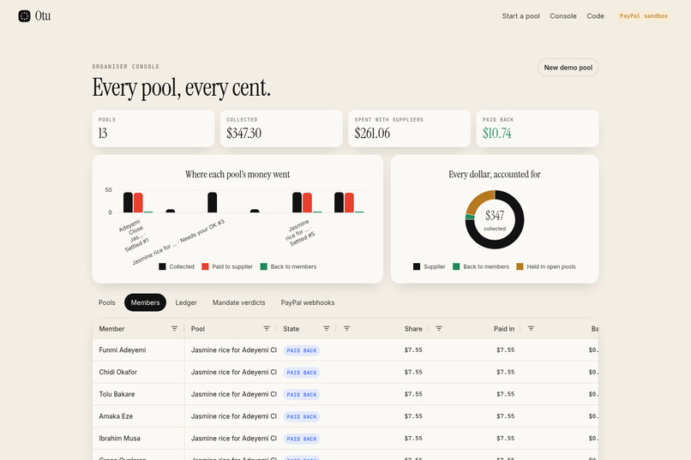Toggle the Collected legend series
The height and width of the screenshot is (460, 691).
pyautogui.click(x=177, y=266)
